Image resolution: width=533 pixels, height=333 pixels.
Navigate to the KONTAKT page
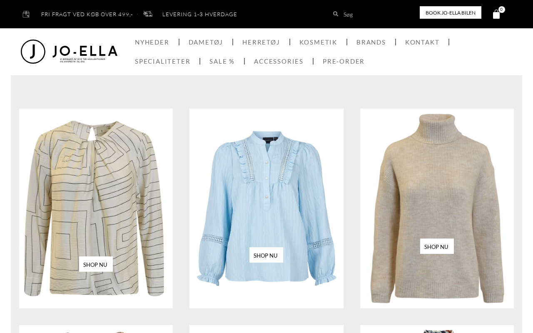422,42
